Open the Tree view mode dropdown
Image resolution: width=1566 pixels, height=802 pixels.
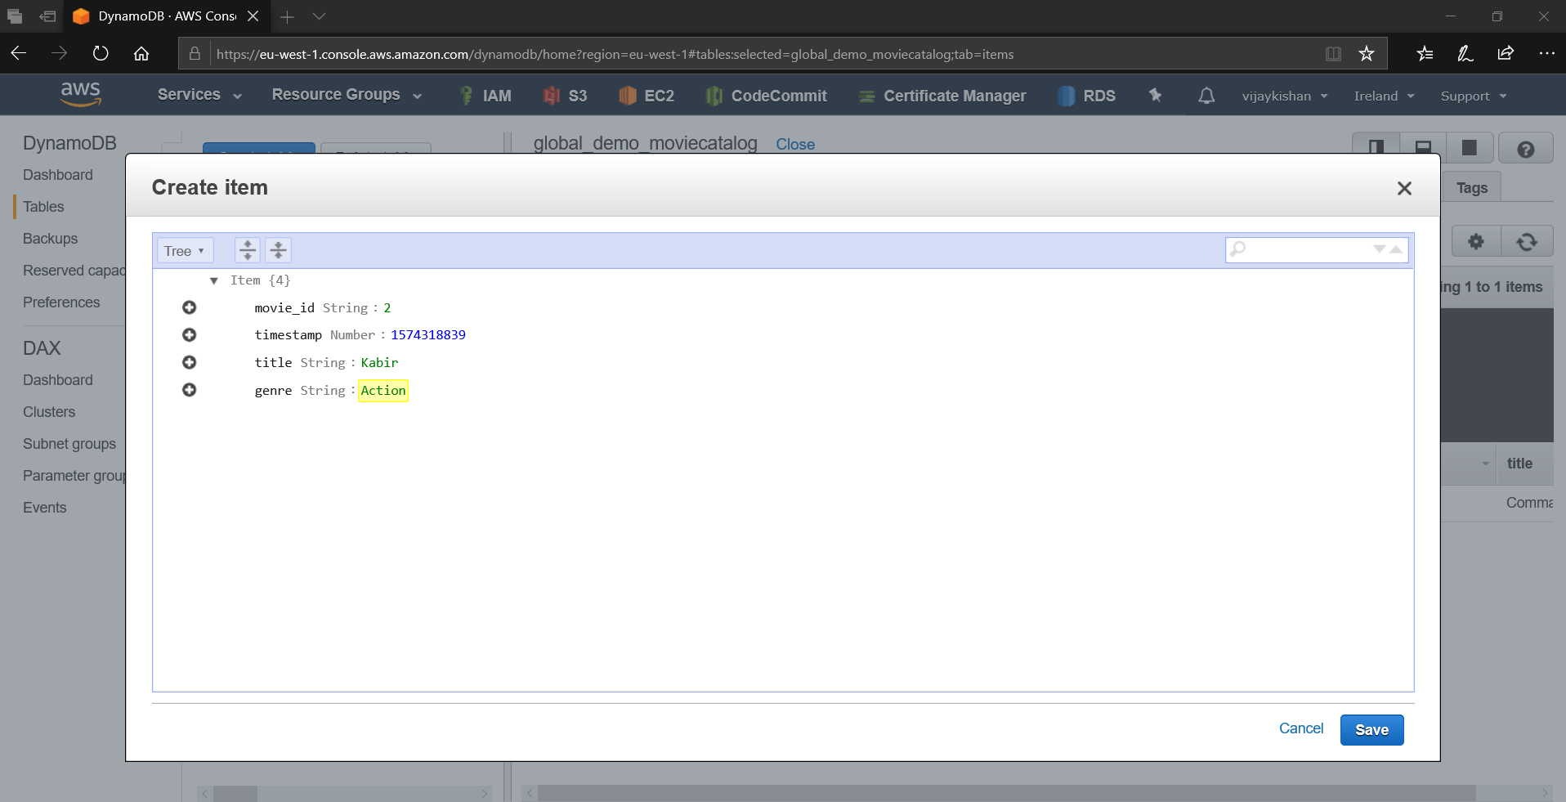tap(185, 251)
